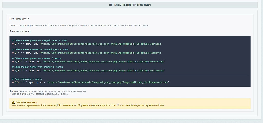Click the 6-hour sections update curl URL
Viewport: 263px width, 123px height.
(x=104, y=61)
